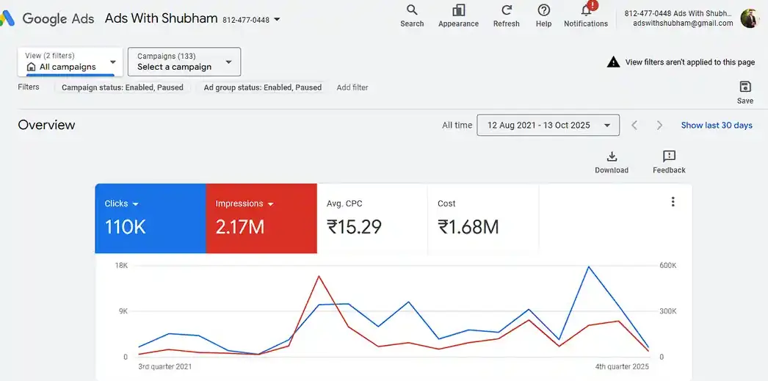
Task: Click the adswithshubham@gmail.com account text
Action: click(683, 23)
